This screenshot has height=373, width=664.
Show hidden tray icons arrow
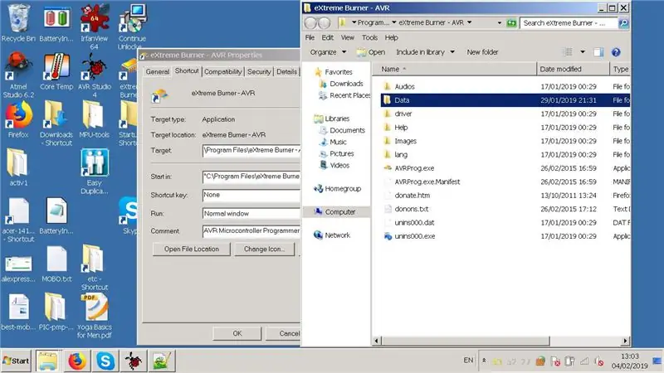pyautogui.click(x=484, y=361)
